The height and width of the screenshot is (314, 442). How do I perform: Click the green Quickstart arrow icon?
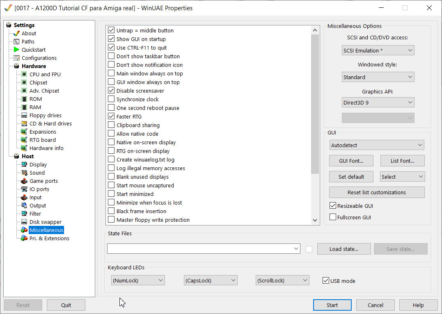(17, 50)
